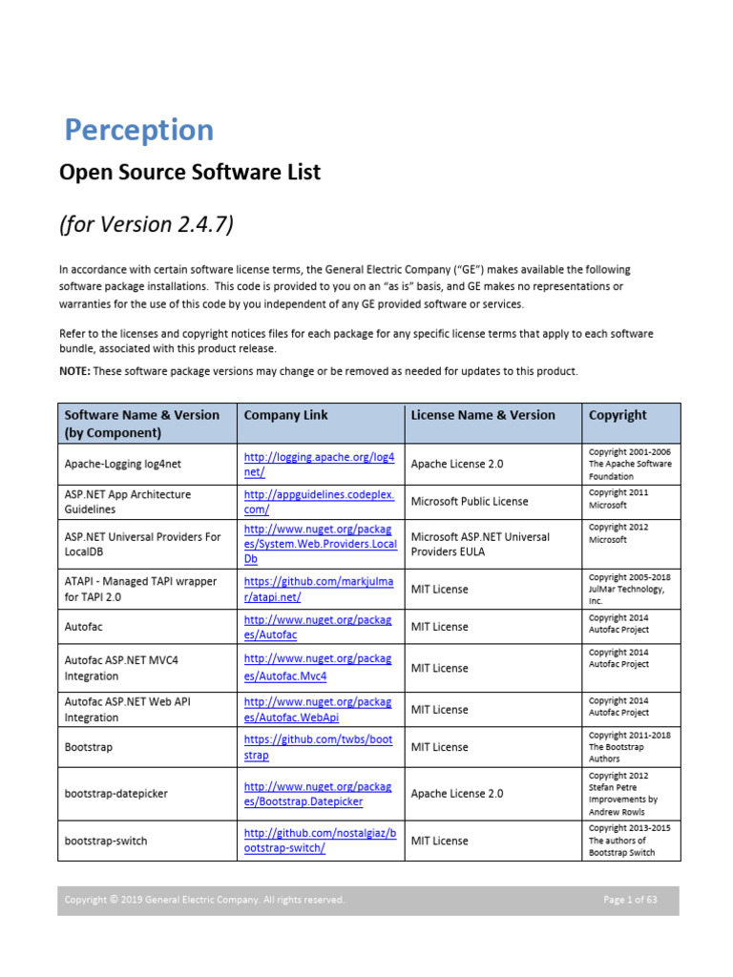Open the markjulmar atapi.net GitHub link
Screen dimensions: 733x977
click(x=319, y=589)
